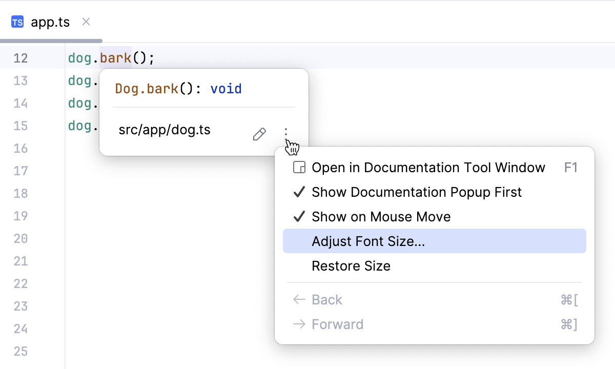
Task: Open the src/app/dog.ts file link
Action: (x=165, y=130)
